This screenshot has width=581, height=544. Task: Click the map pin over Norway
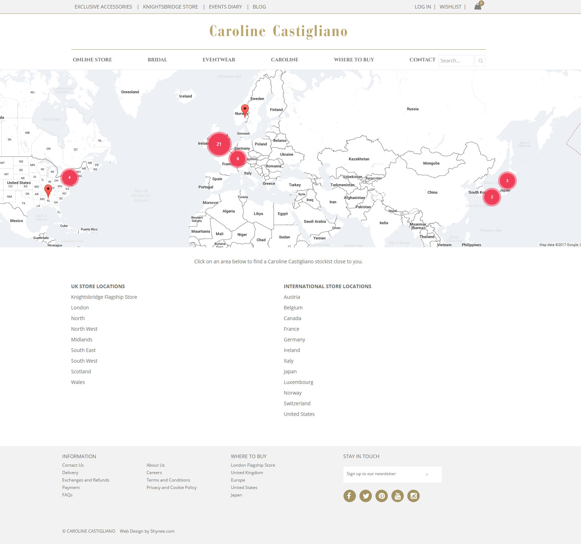click(245, 111)
